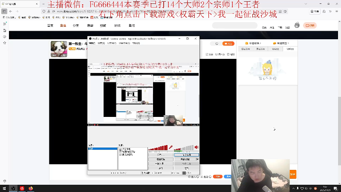Expand the 主播投稿 section arrow
Screen dimensions: 341x192
click(260, 44)
